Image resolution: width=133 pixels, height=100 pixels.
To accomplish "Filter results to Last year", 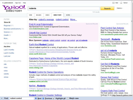I will (x=7, y=56).
